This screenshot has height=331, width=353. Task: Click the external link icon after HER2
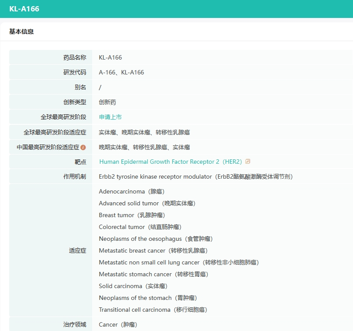248,162
